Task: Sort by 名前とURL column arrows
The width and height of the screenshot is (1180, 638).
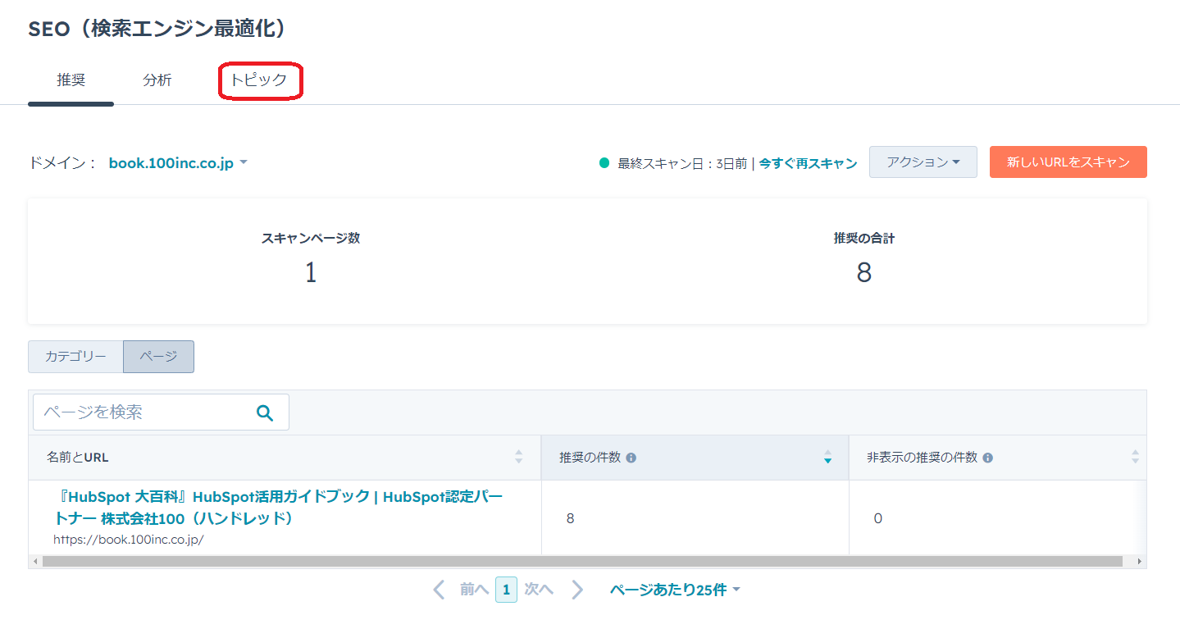Action: point(518,457)
